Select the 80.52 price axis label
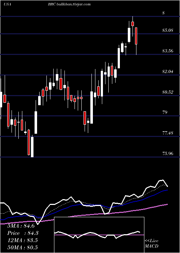180x253 pixels. tap(168, 92)
